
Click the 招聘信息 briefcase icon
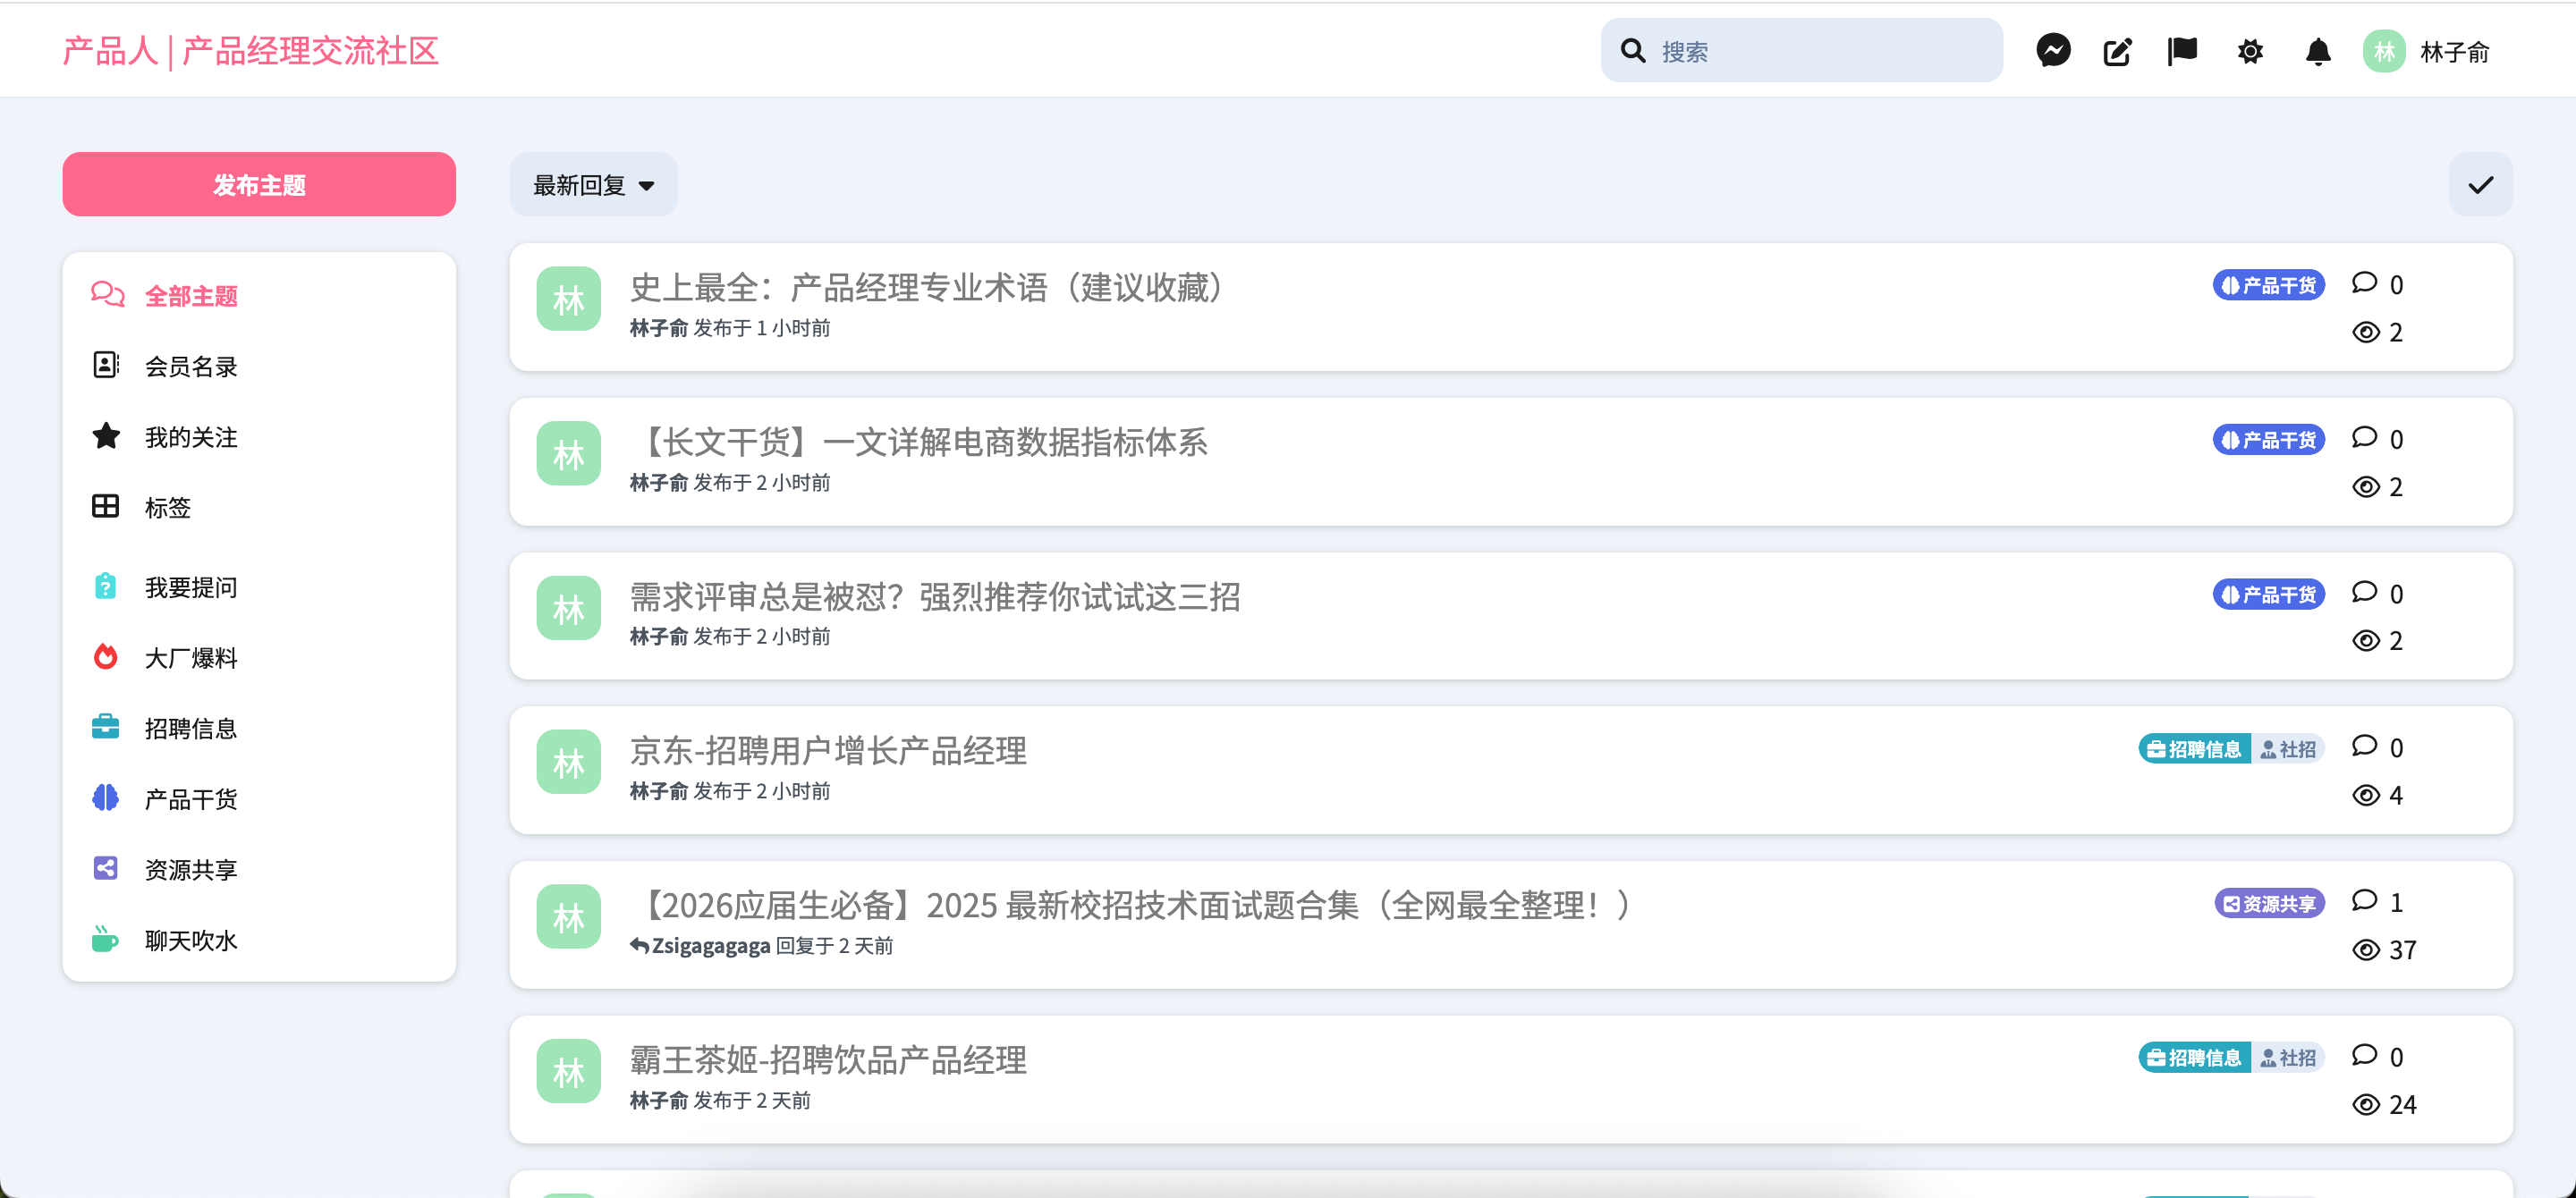(x=105, y=728)
